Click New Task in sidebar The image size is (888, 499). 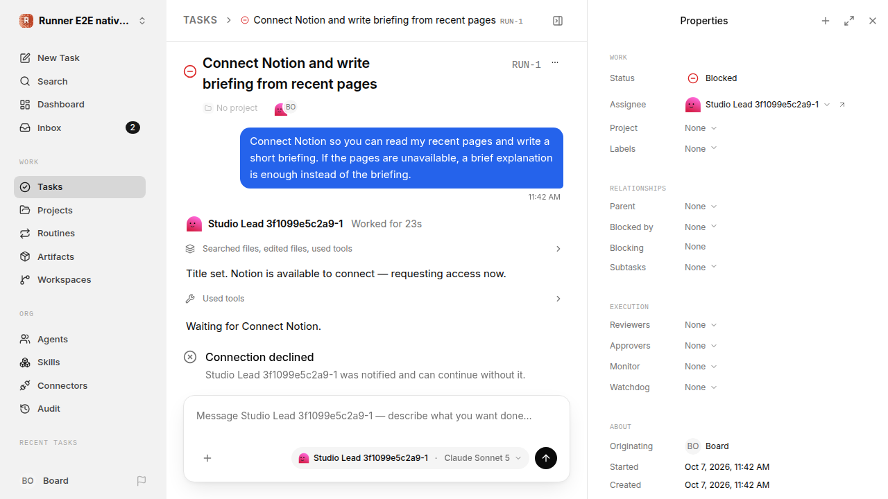pos(80,58)
